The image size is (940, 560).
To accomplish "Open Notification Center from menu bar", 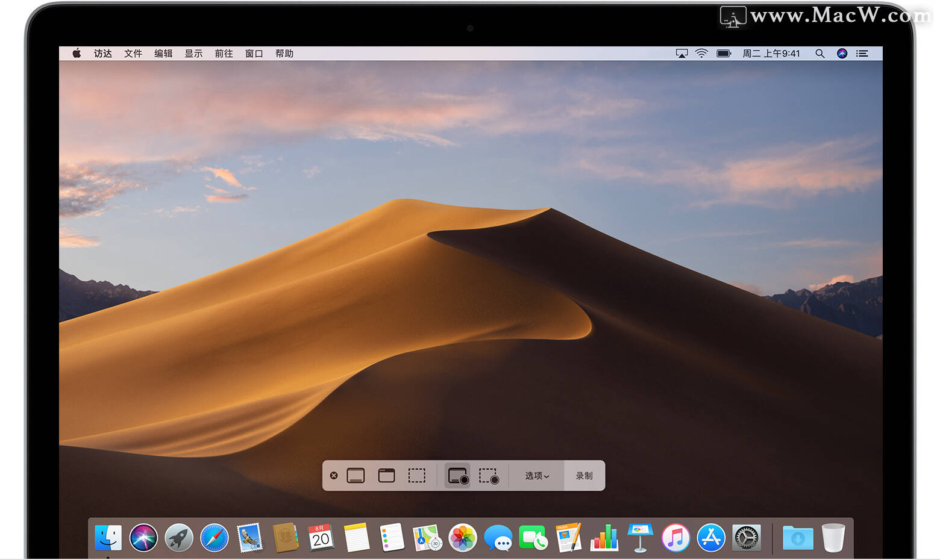I will tap(862, 54).
